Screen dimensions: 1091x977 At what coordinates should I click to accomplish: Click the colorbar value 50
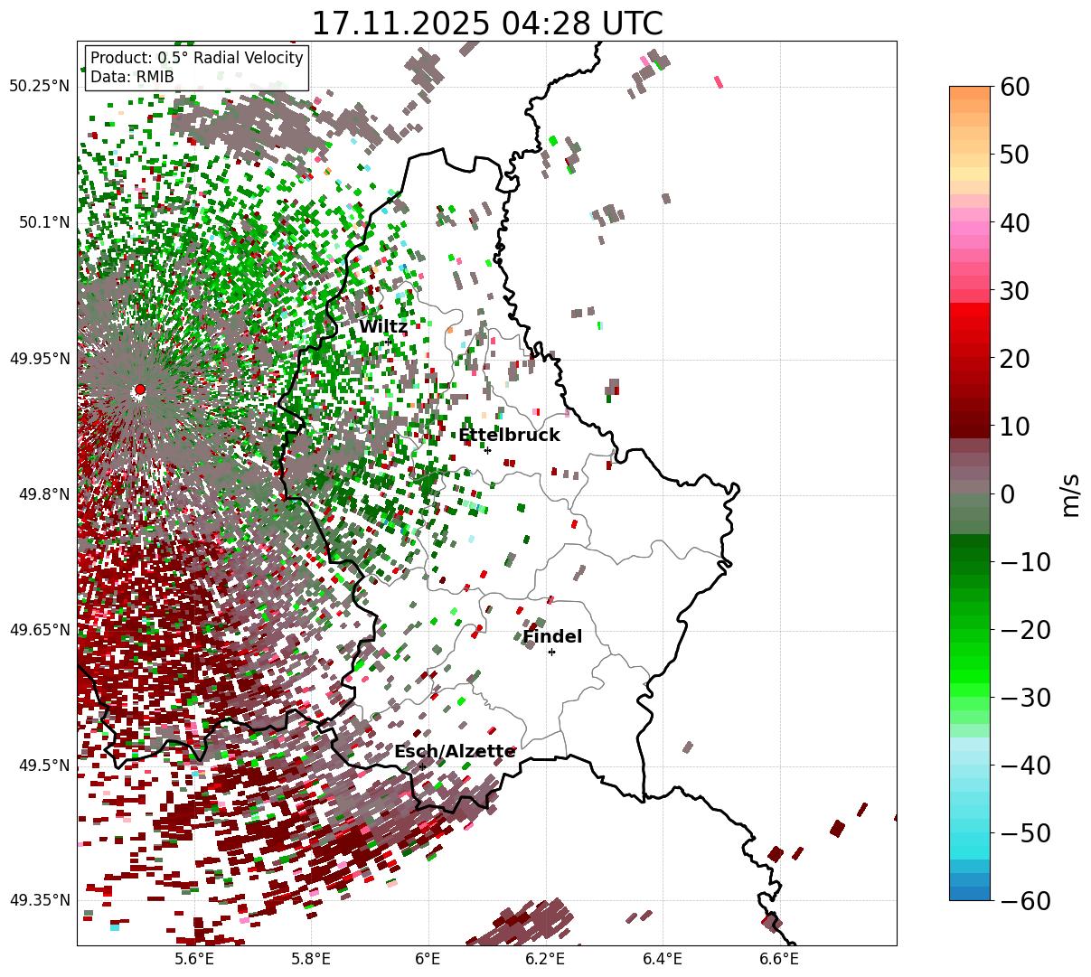[1013, 155]
